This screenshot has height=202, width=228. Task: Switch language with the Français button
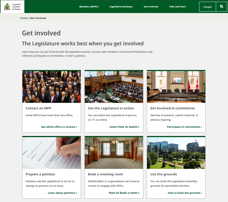pos(207,7)
